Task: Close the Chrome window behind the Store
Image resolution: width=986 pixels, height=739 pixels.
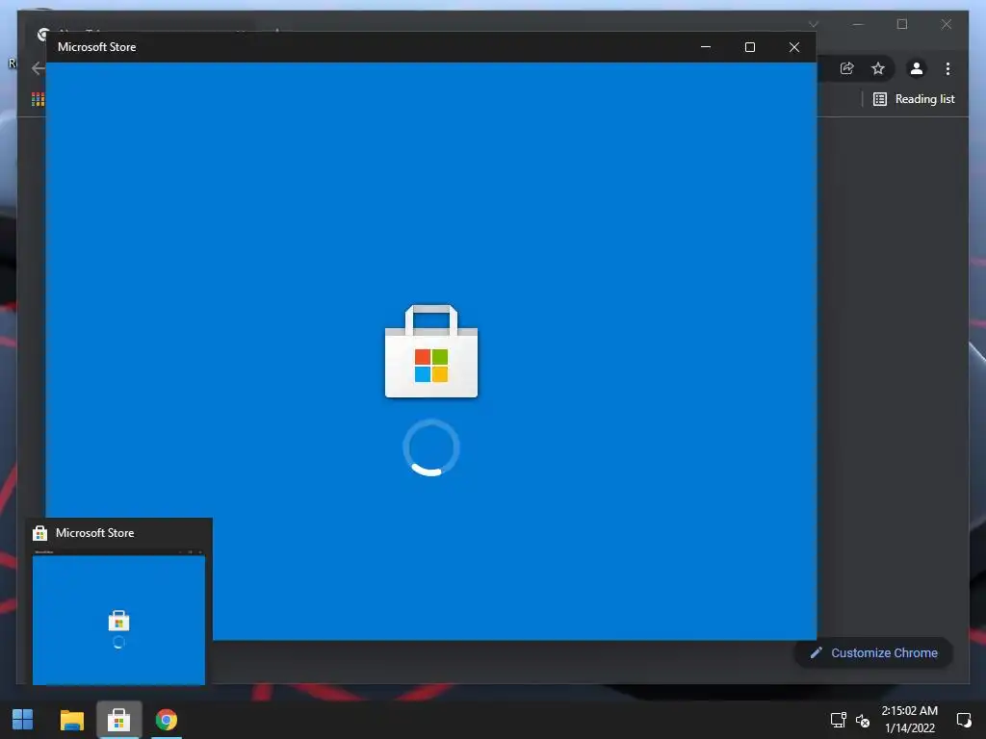Action: (x=947, y=24)
